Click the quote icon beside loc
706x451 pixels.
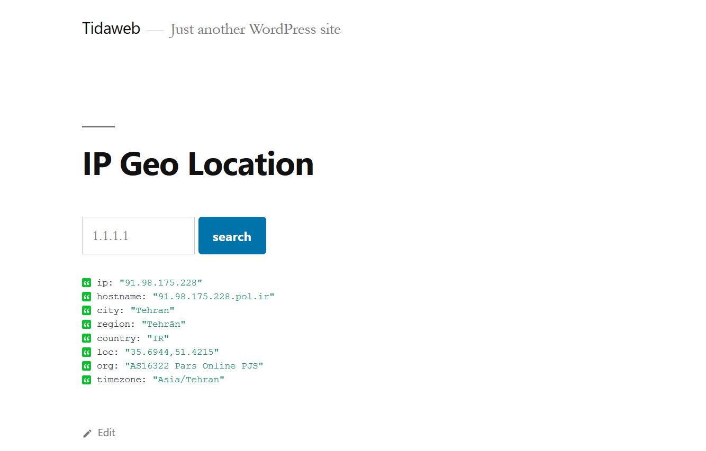coord(87,352)
